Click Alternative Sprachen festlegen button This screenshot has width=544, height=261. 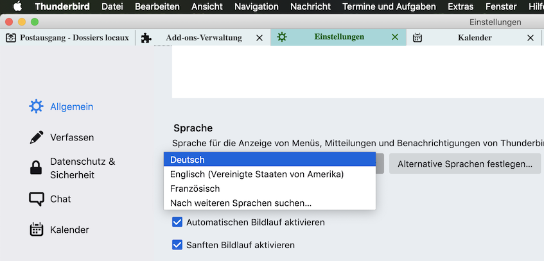click(x=464, y=164)
